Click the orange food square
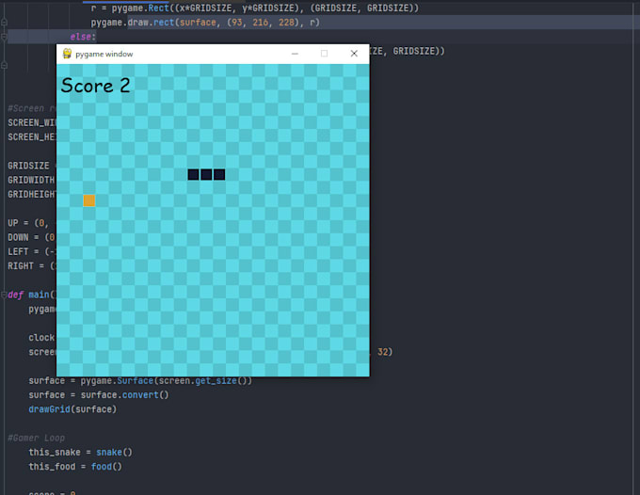Screen dimensions: 640x495 [x=89, y=200]
